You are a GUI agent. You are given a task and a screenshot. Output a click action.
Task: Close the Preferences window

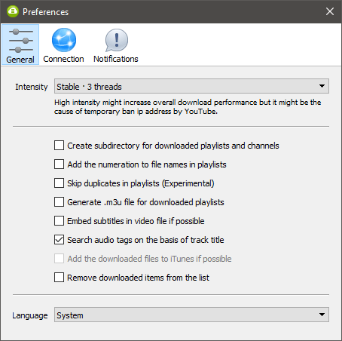pos(330,11)
